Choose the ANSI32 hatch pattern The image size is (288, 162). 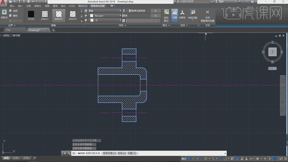73,15
